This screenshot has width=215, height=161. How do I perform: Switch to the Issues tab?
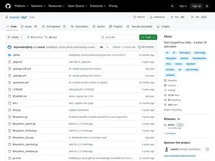[x=29, y=26]
